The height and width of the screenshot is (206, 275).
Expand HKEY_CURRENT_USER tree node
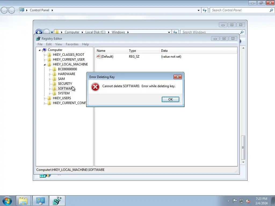point(45,60)
